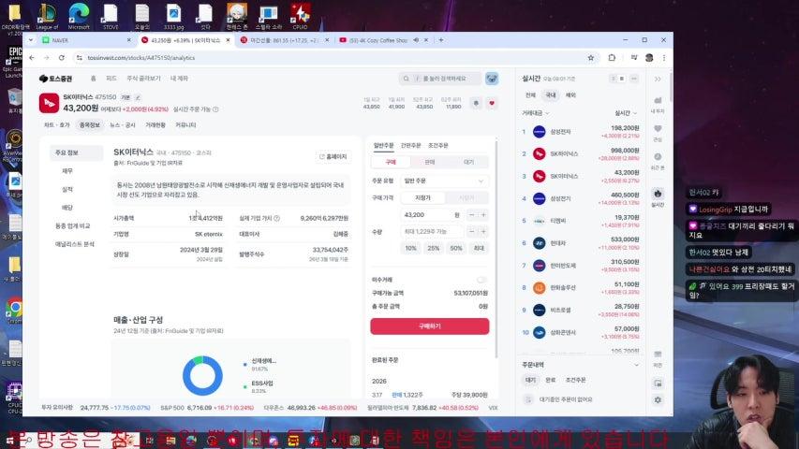Toggle the heart favorite for SK이터닉스
This screenshot has width=799, height=449.
coord(492,103)
